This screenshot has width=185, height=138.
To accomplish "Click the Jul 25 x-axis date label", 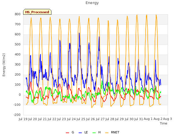I will (x=81, y=119).
